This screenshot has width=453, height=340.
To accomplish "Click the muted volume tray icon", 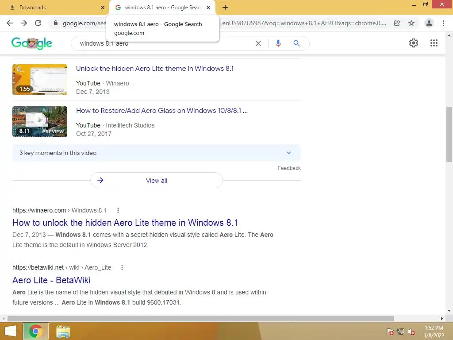I will (411, 332).
